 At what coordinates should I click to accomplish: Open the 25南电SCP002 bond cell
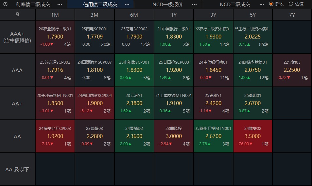point(134,37)
